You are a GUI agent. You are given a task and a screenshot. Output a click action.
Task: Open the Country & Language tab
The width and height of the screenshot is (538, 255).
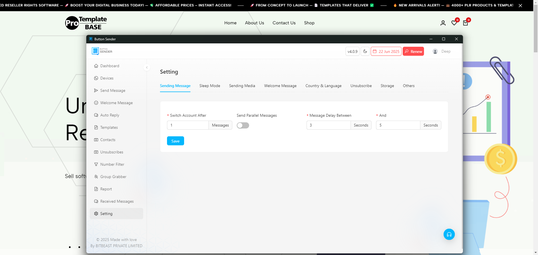click(323, 86)
